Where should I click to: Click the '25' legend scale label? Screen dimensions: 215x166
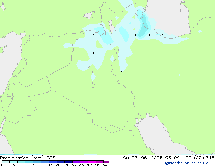point(66,165)
